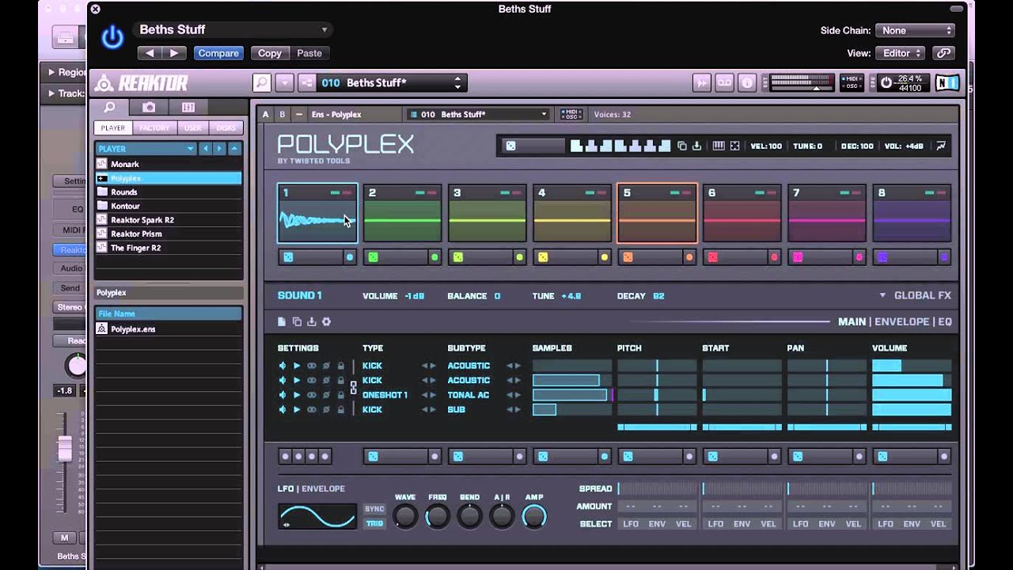Open the ensemble snapshot 010 Beths Stuff dropdown
Viewport: 1013px width, 570px height.
coord(478,114)
